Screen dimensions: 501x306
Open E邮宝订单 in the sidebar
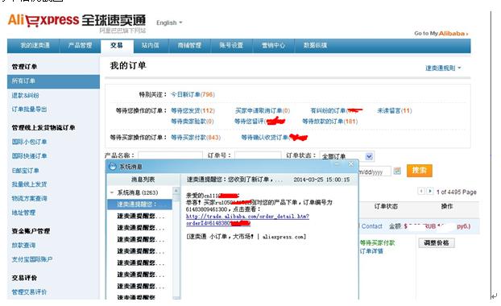[25, 170]
